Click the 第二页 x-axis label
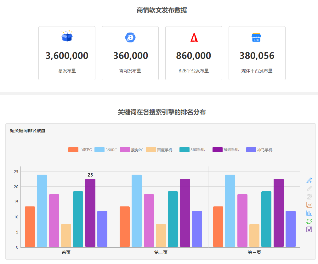This screenshot has height=264, width=318. point(161,252)
